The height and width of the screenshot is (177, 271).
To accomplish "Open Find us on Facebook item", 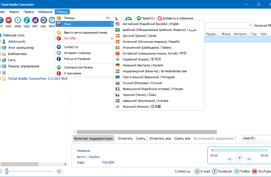I will pos(84,59).
